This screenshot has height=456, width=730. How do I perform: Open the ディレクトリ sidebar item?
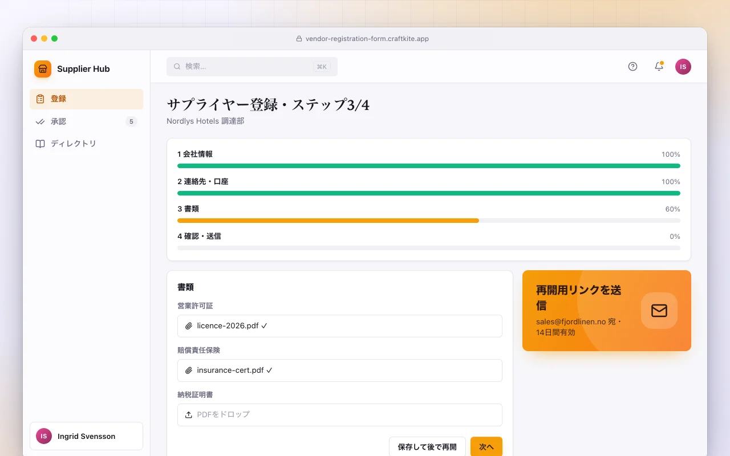tap(86, 144)
